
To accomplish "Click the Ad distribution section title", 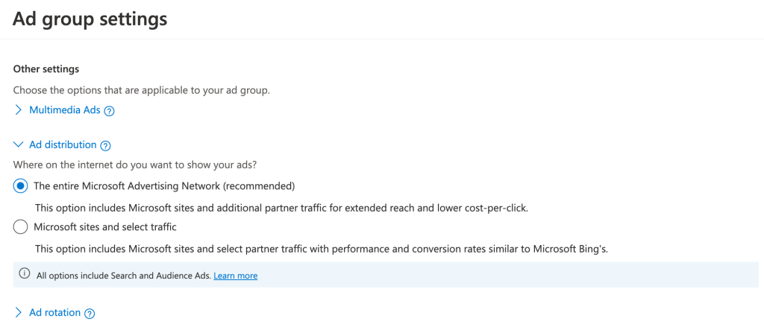I will [x=63, y=144].
